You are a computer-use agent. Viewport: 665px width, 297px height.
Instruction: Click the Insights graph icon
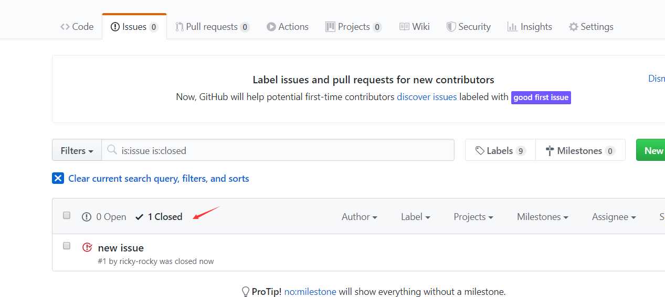512,27
